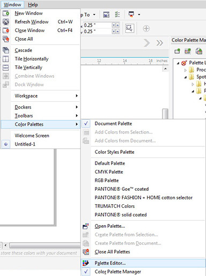Screen dimensions: 206x276
Task: Click the Close All icon
Action: (x=6, y=39)
